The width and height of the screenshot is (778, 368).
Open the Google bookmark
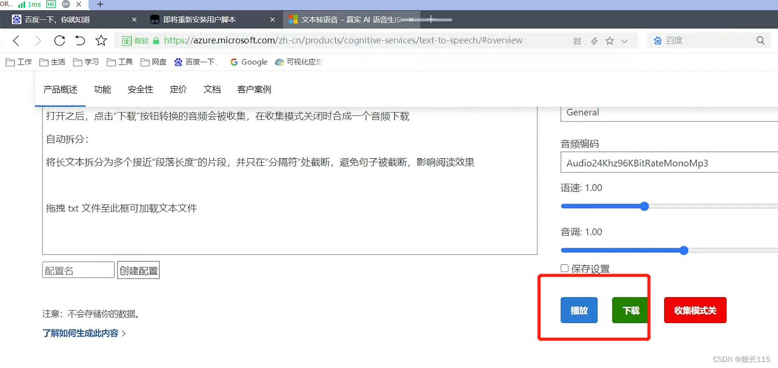249,62
